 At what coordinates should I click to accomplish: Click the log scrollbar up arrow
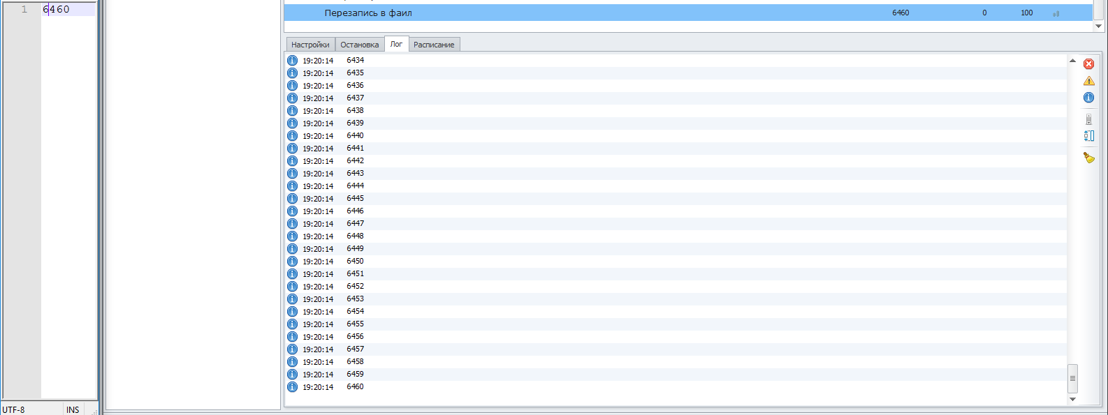(x=1072, y=61)
